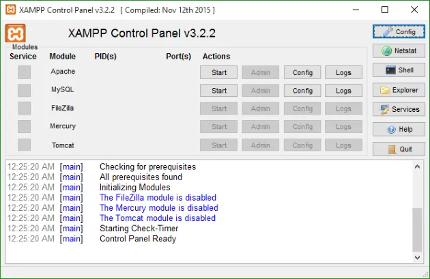The width and height of the screenshot is (430, 279).
Task: Click the Mercury Admin button
Action: (x=260, y=127)
